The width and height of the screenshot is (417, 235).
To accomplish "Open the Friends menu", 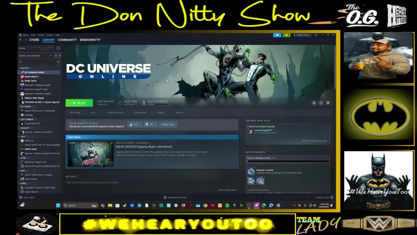I will (x=41, y=35).
